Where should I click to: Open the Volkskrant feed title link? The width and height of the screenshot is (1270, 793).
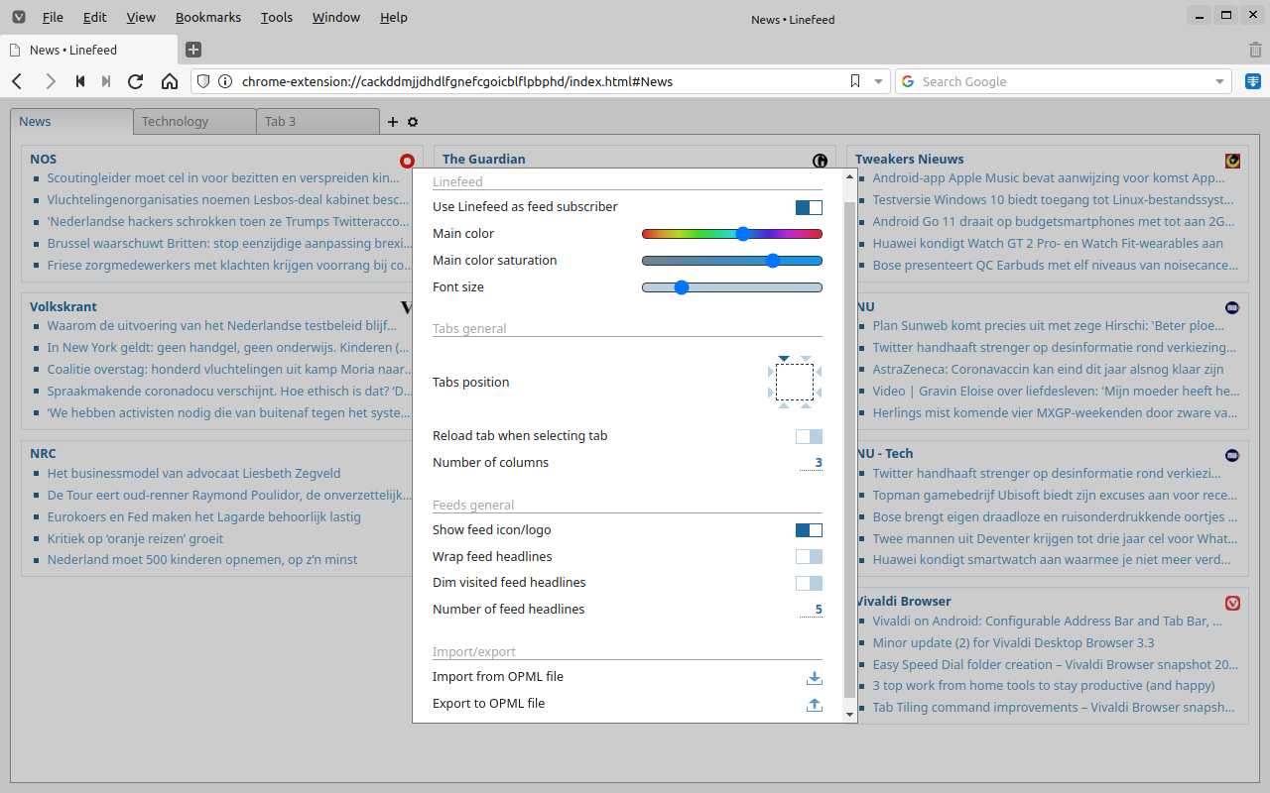(x=63, y=306)
